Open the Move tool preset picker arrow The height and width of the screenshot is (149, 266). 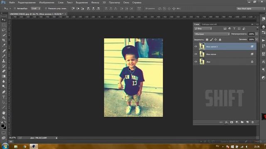pyautogui.click(x=10, y=8)
